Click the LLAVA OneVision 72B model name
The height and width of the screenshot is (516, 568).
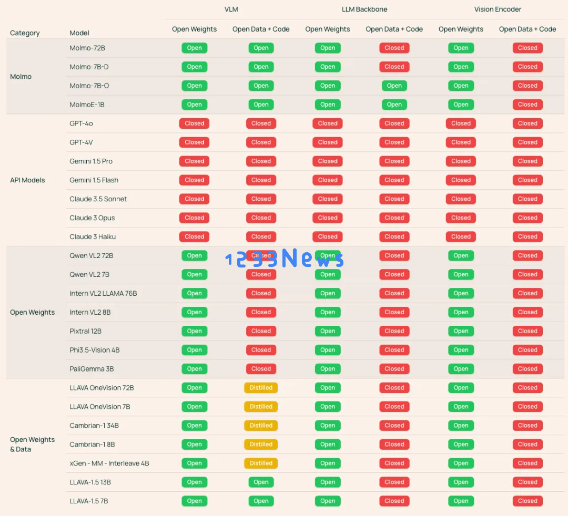coord(102,388)
